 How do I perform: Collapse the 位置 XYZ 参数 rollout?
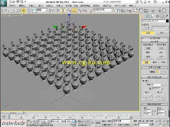tap(155, 67)
